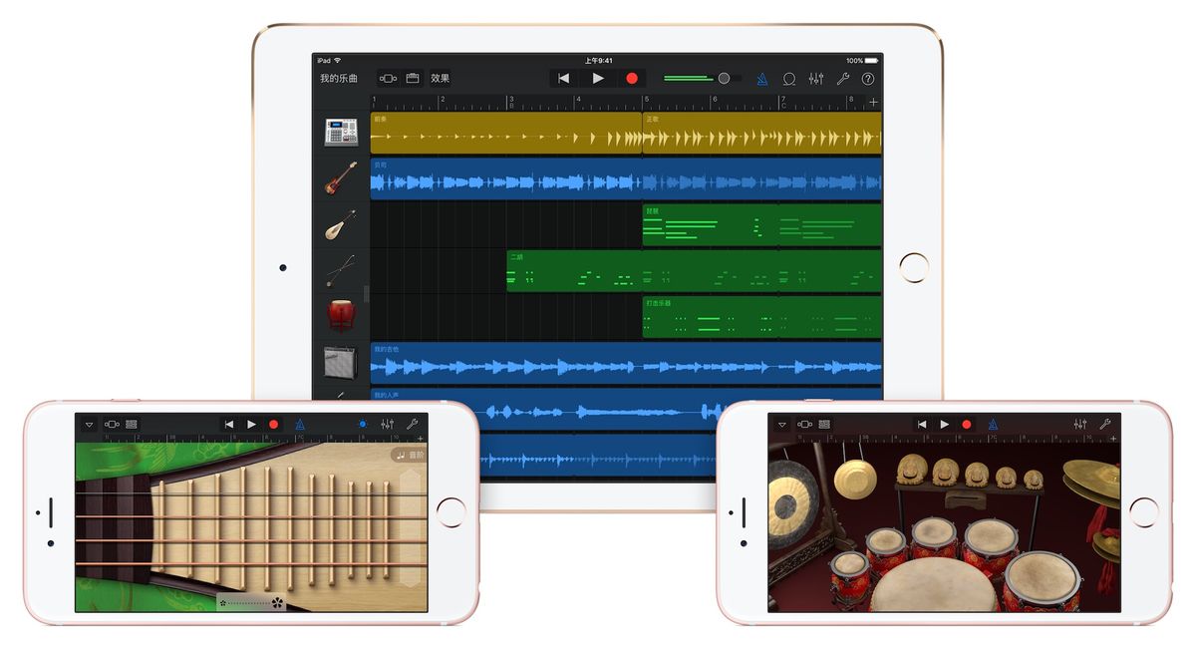Image resolution: width=1196 pixels, height=650 pixels.
Task: Click the drum machine instrument icon in sidebar
Action: [x=342, y=131]
